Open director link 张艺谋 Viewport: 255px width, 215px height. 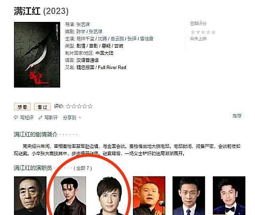click(x=83, y=24)
